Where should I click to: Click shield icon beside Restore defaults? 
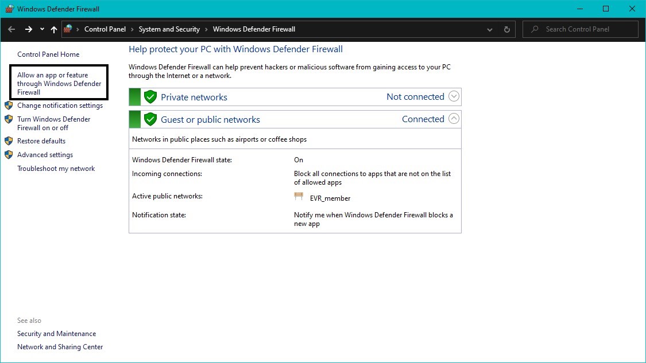click(9, 141)
